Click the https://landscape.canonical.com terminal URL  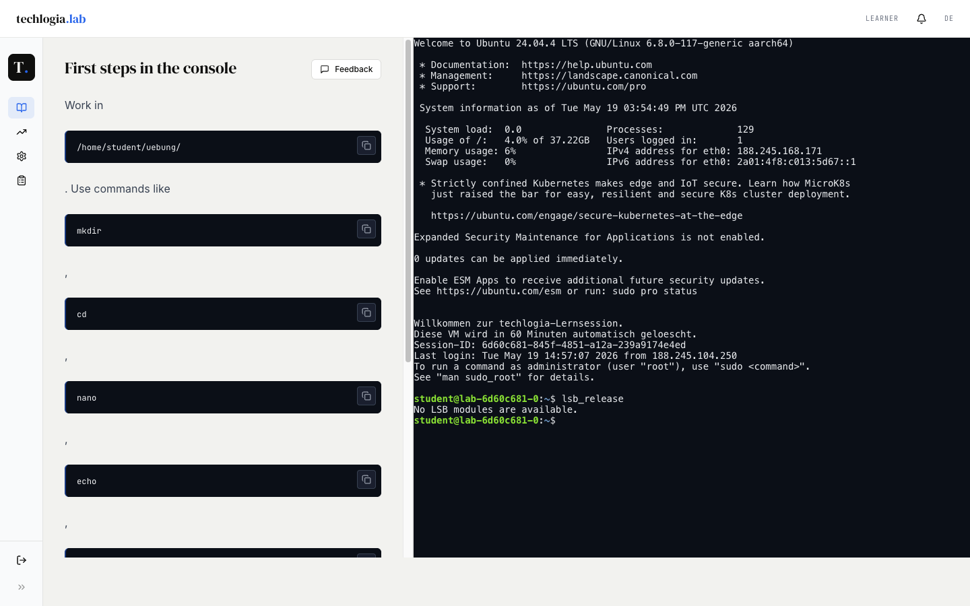coord(610,75)
